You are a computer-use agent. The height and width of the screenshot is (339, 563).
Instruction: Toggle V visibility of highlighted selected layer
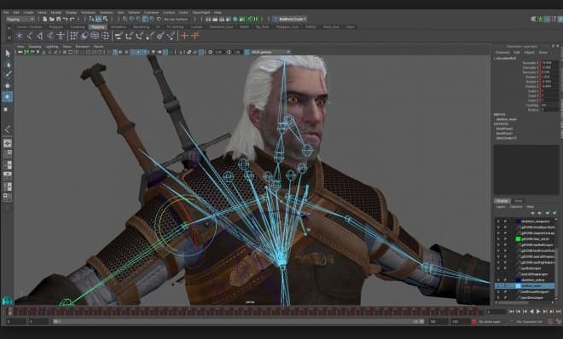pos(498,286)
